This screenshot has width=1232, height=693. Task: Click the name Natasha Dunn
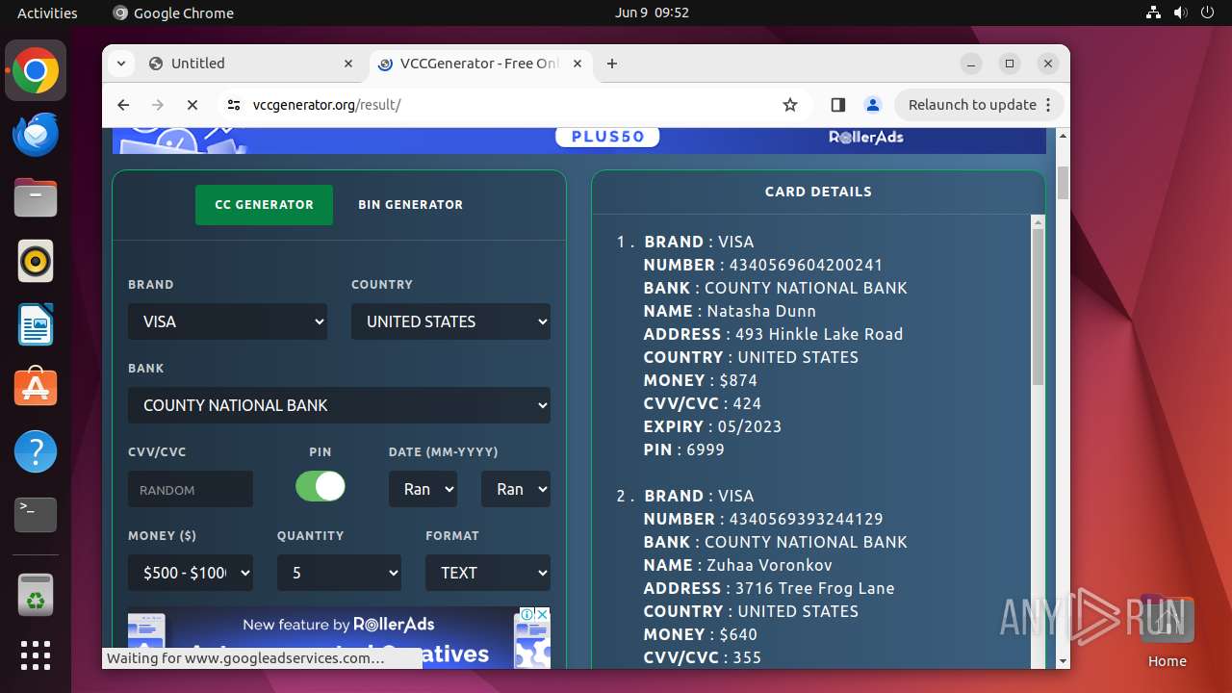pyautogui.click(x=761, y=311)
